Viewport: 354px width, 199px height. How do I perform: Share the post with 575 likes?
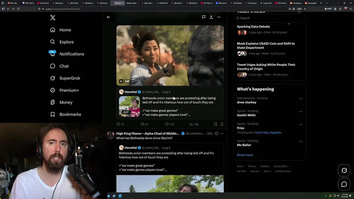[222, 124]
